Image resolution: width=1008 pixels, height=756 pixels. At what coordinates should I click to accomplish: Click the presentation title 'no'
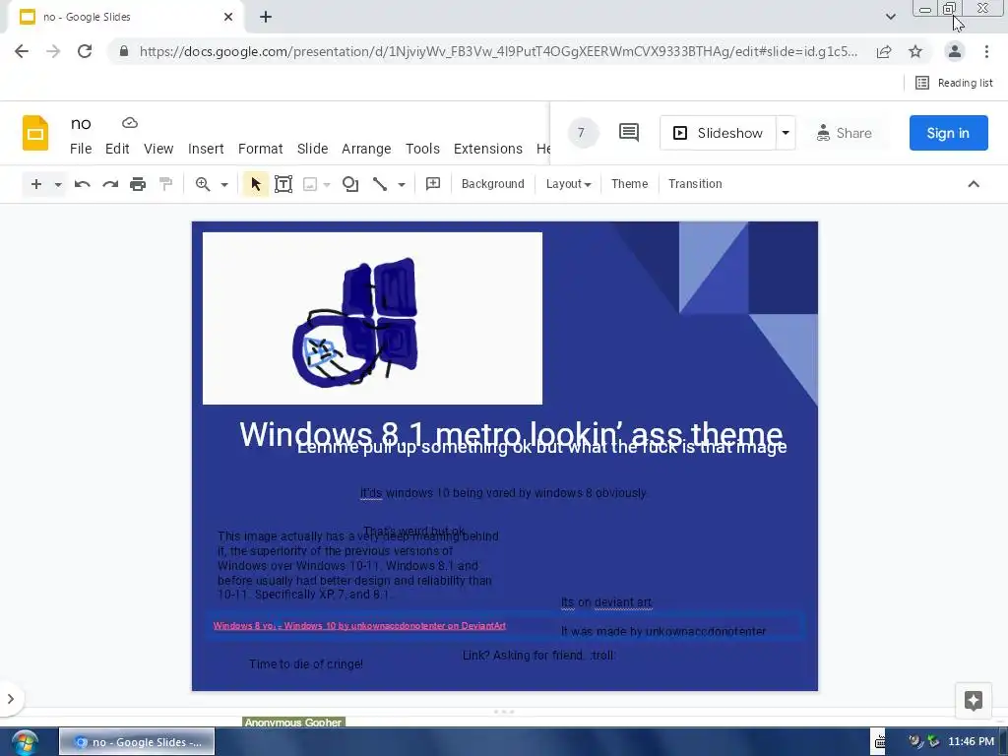click(81, 123)
